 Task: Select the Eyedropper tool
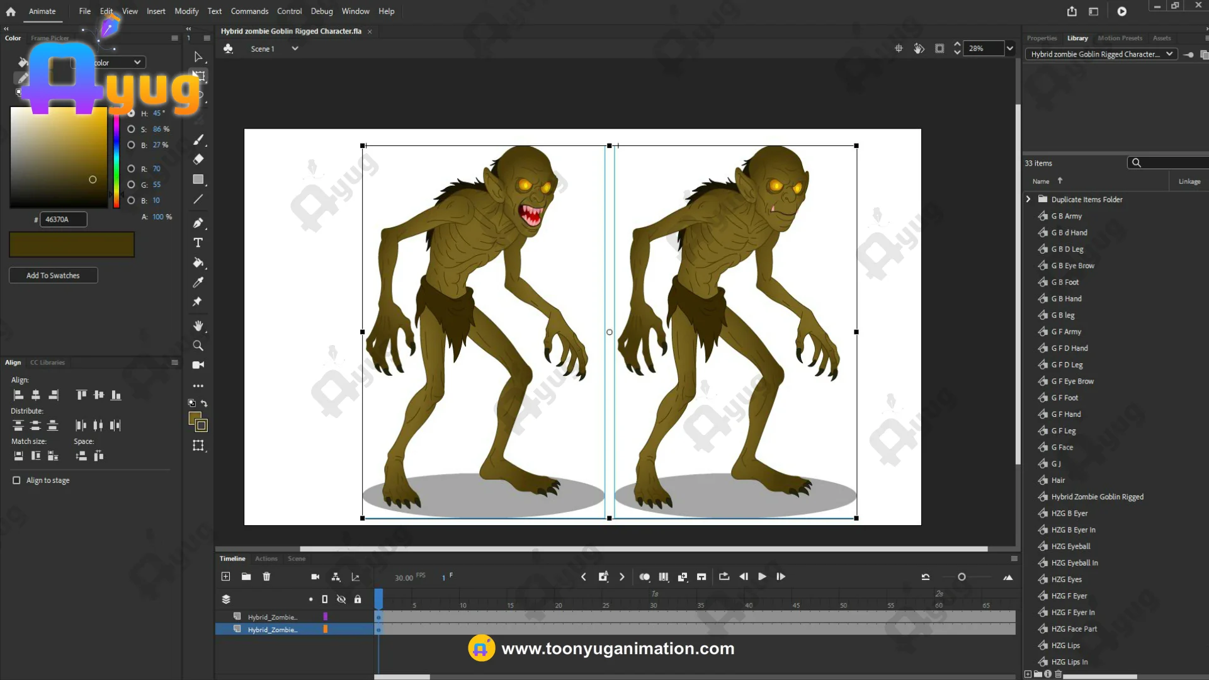(x=198, y=282)
